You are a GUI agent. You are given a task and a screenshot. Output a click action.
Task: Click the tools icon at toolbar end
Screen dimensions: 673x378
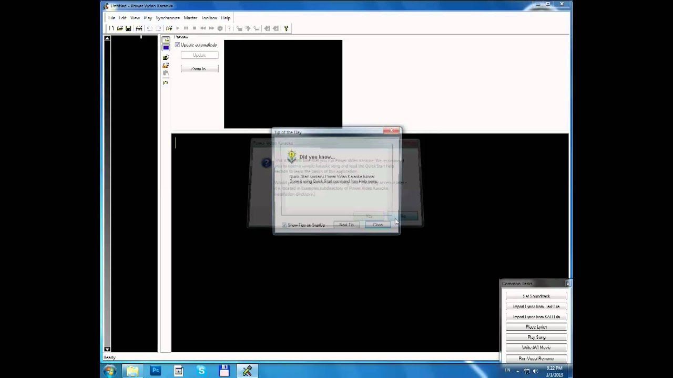(x=286, y=28)
